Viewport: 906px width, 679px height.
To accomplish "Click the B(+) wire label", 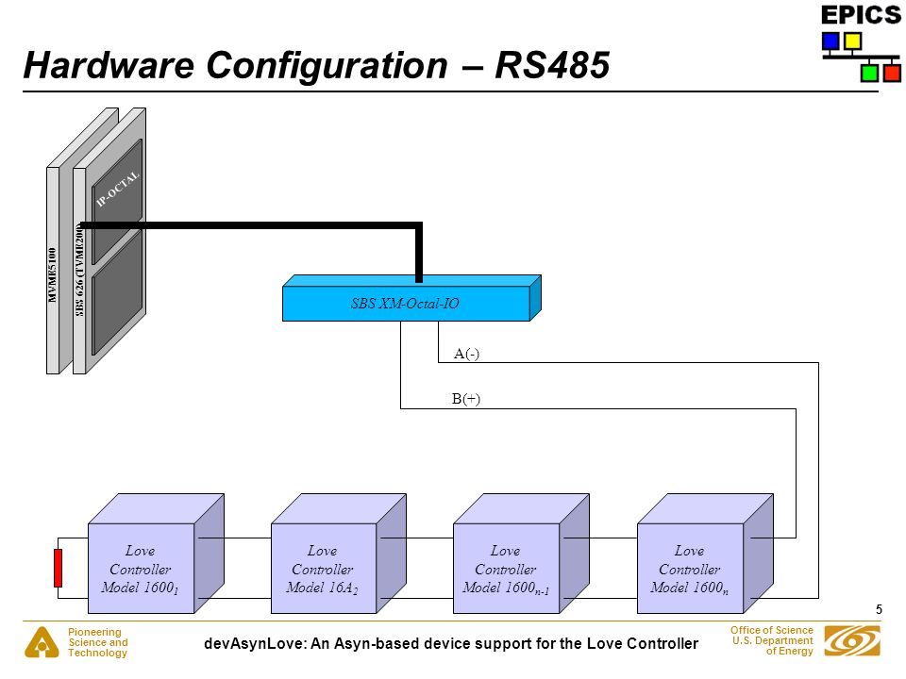I will pos(465,398).
